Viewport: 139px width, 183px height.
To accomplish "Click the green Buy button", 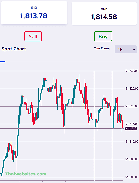I will point(103,36).
